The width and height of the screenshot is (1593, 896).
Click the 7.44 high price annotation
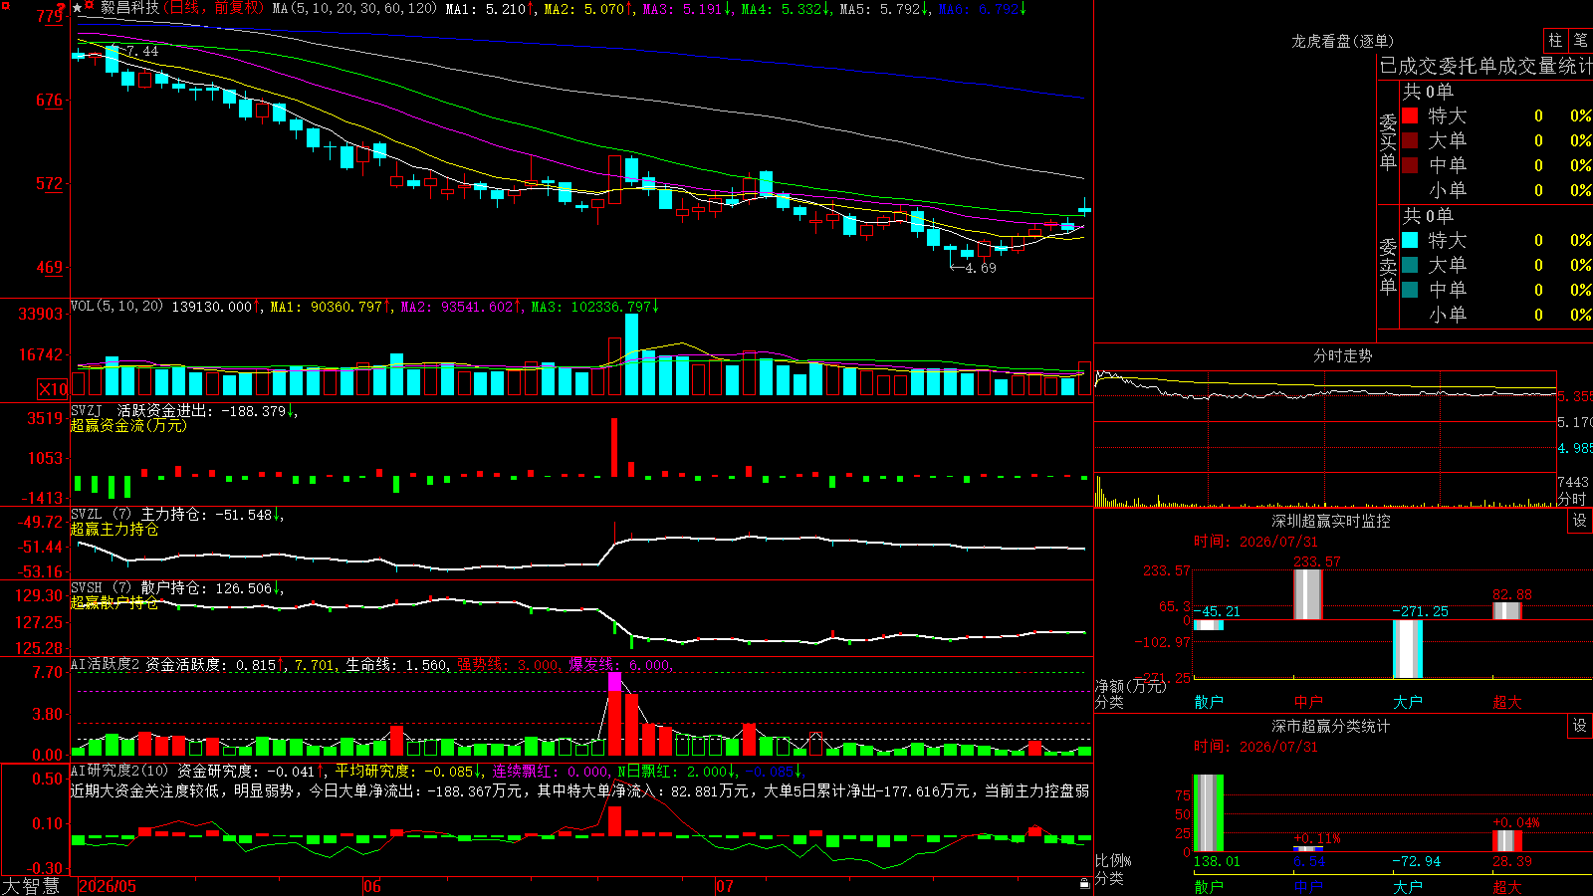coord(142,51)
